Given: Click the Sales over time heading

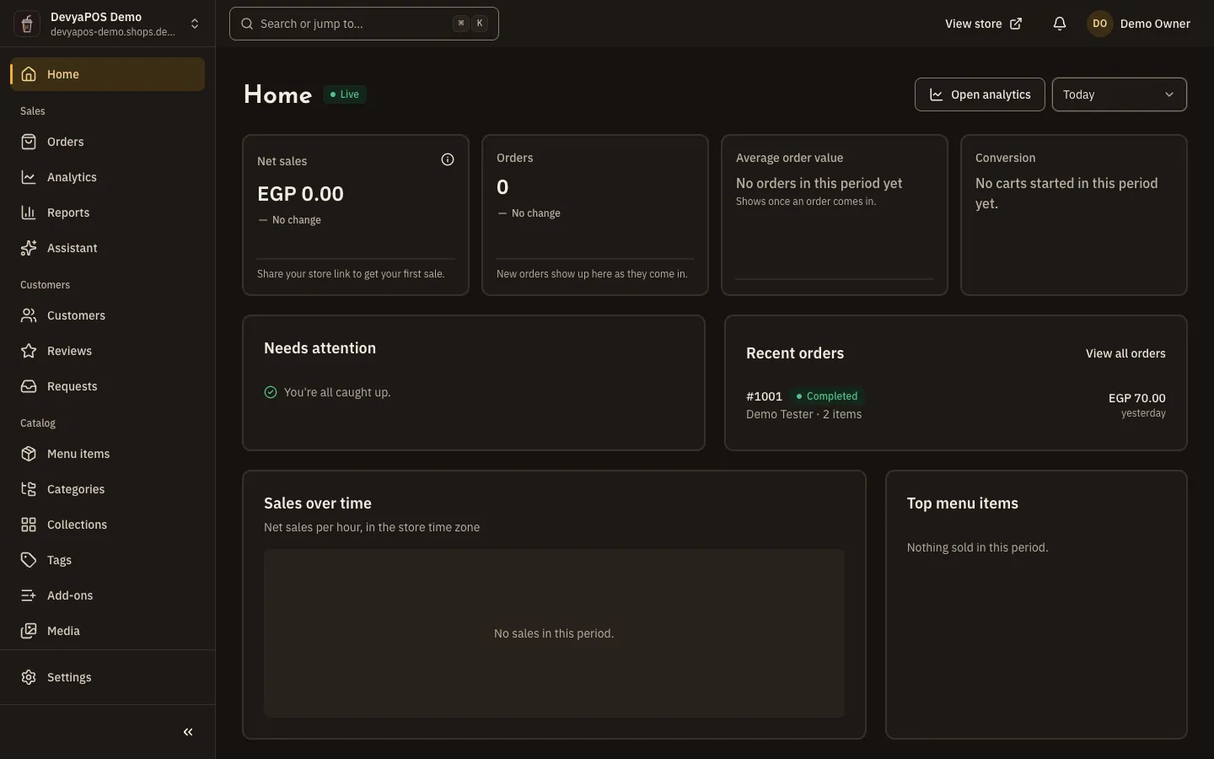Looking at the screenshot, I should [x=318, y=503].
